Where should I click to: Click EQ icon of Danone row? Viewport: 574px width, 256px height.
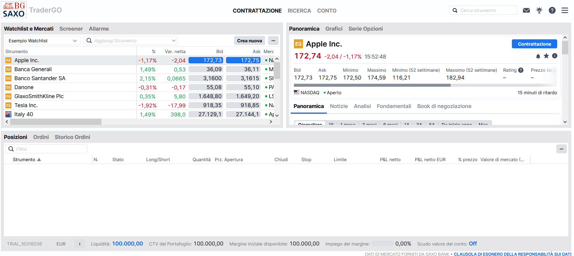(x=8, y=87)
